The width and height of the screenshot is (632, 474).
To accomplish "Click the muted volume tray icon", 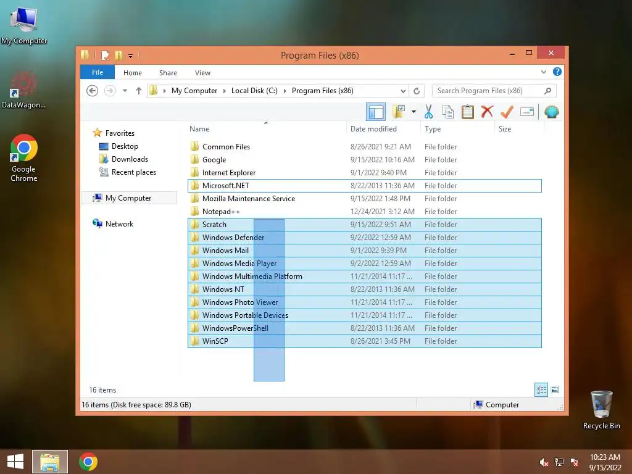I will [x=544, y=462].
